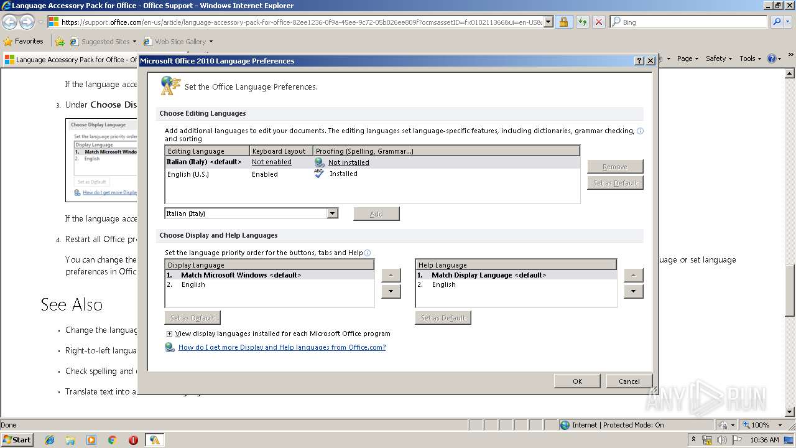The width and height of the screenshot is (796, 448).
Task: Select Match Microsoft Windows display language
Action: coord(269,275)
